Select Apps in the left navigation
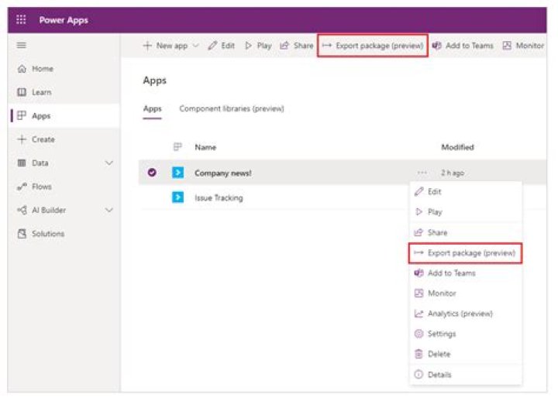The image size is (558, 401). (x=34, y=115)
